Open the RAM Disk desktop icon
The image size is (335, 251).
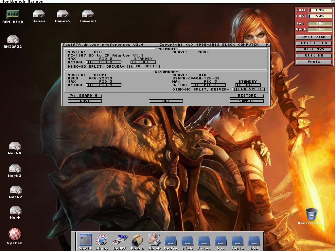pos(13,17)
